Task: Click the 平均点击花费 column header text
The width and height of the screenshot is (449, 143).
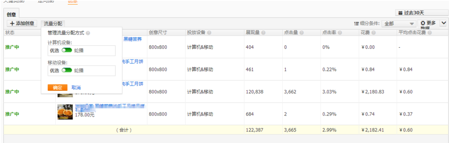Action: click(413, 32)
